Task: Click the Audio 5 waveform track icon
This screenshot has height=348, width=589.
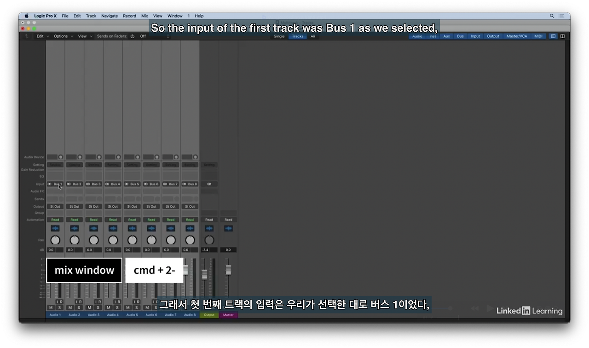Action: [x=132, y=228]
